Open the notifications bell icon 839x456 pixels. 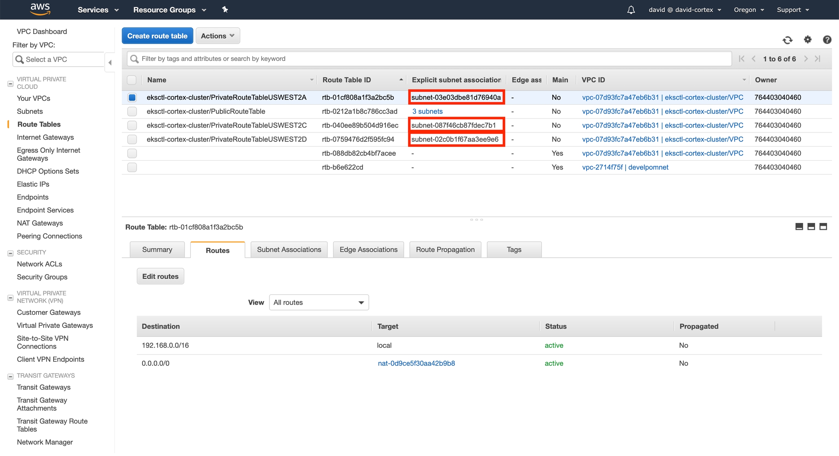click(631, 10)
